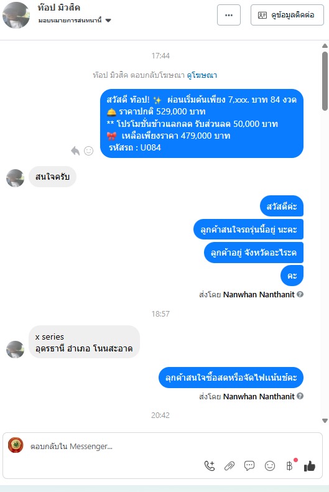
Task: Click the help icon beside the first Nanwhan Nanthanit
Action: (300, 294)
